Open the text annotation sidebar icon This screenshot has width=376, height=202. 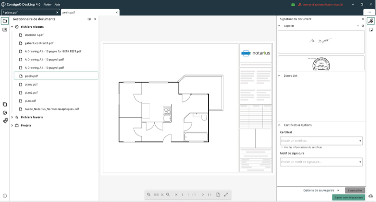tap(5, 121)
